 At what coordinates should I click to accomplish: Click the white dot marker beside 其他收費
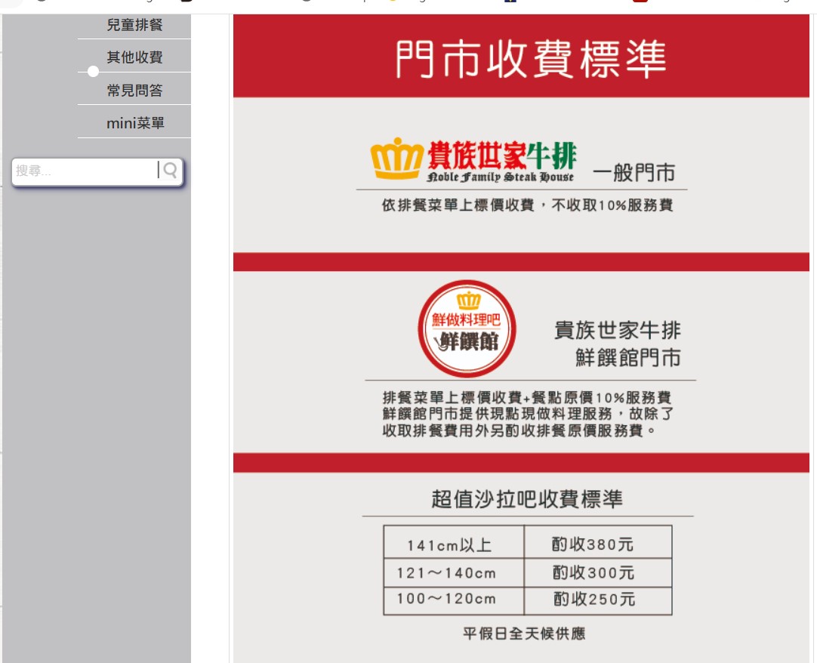pyautogui.click(x=94, y=72)
